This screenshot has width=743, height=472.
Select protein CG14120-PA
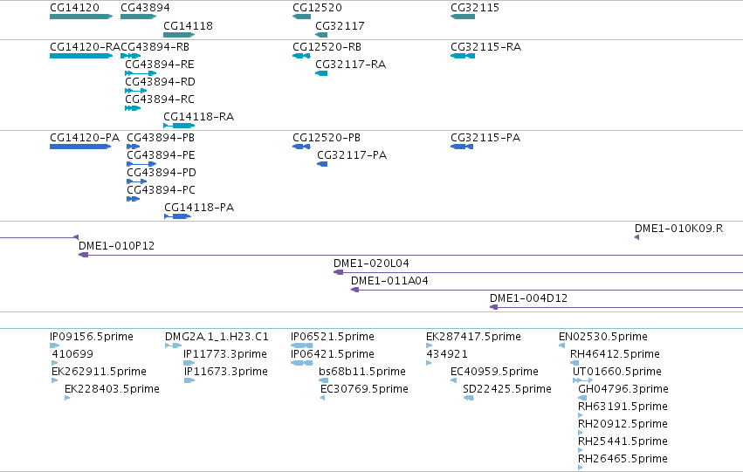point(80,147)
